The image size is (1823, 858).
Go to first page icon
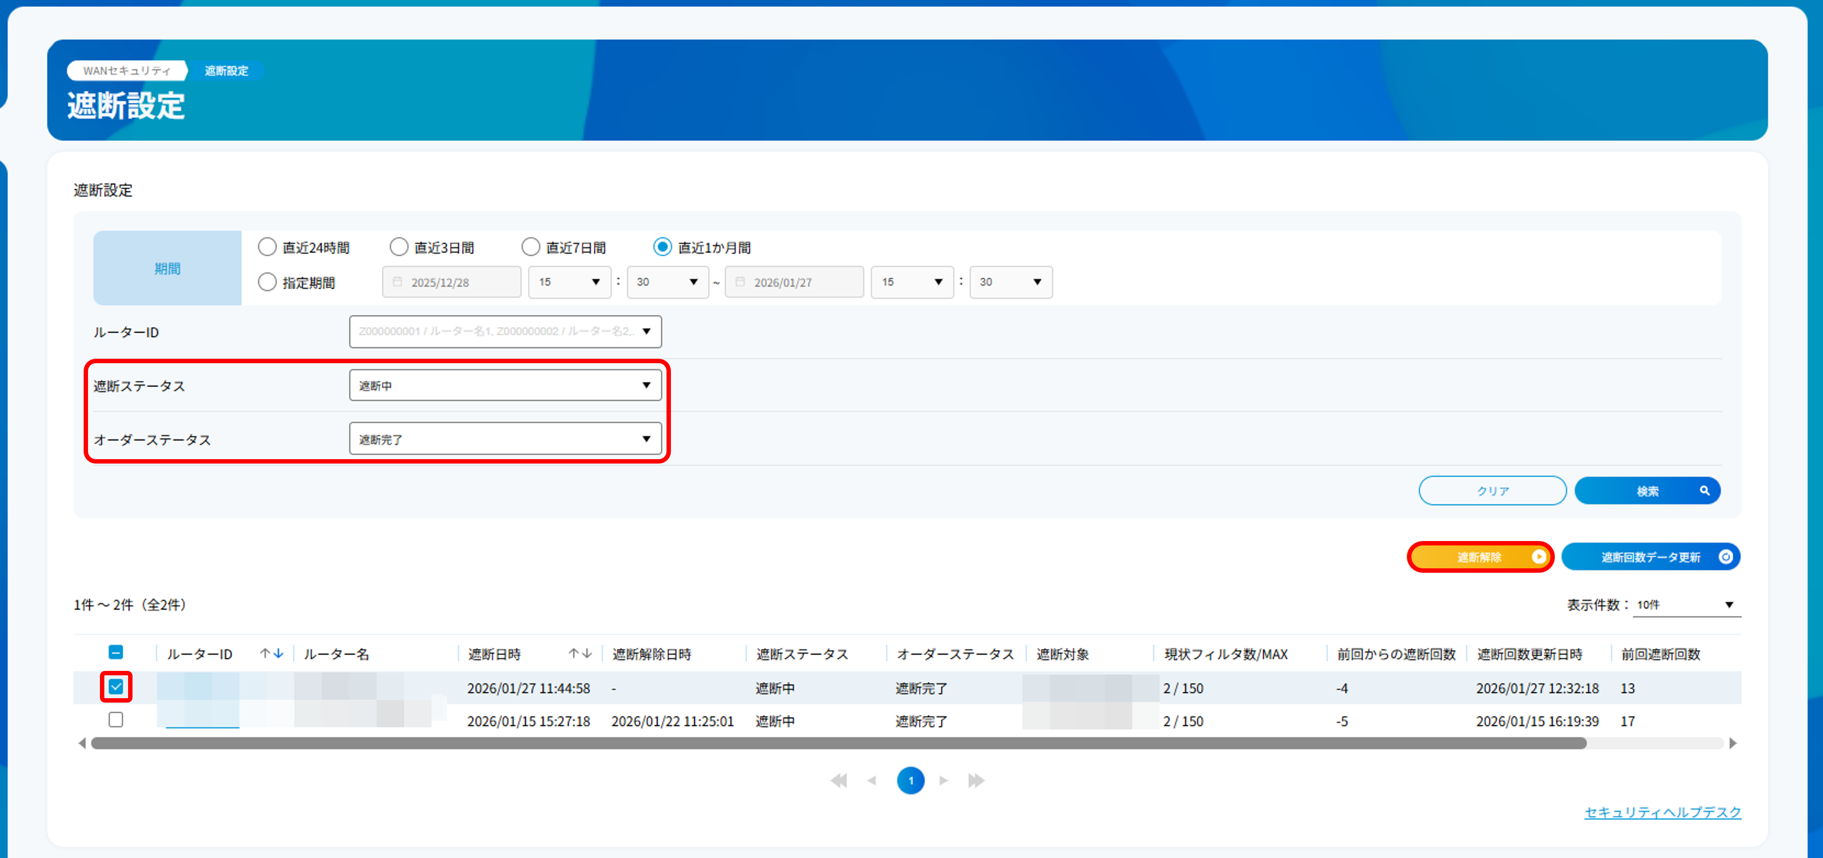click(840, 780)
